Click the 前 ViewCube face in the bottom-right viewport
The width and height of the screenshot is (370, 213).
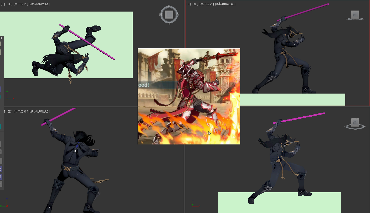[x=355, y=122]
